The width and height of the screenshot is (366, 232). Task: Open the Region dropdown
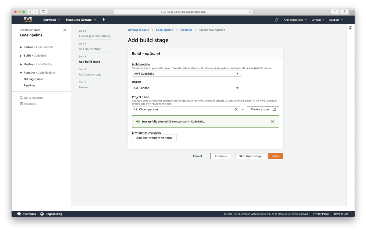187,88
